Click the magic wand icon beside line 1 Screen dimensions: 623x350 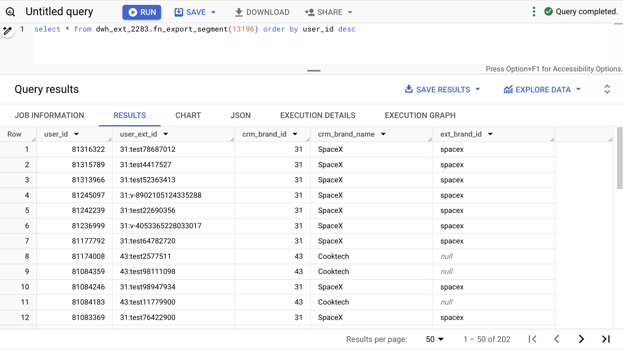tap(7, 31)
